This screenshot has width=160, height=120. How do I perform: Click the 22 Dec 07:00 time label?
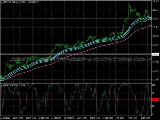pos(18,118)
